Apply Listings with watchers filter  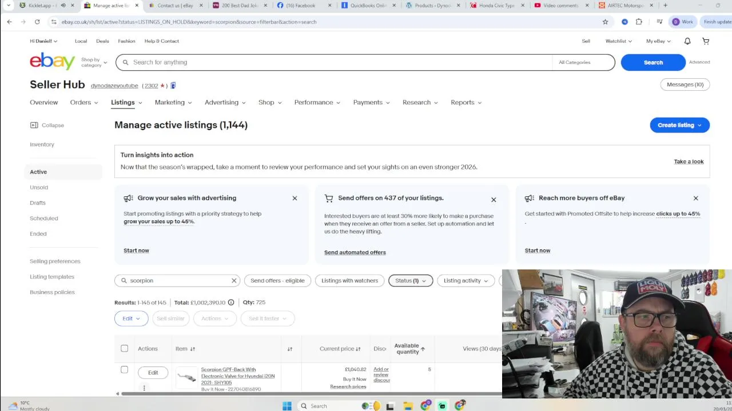click(349, 280)
